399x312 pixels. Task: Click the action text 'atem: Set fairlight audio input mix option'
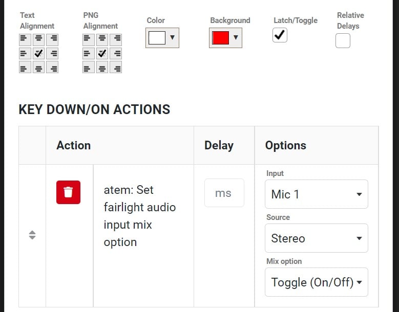pyautogui.click(x=140, y=216)
